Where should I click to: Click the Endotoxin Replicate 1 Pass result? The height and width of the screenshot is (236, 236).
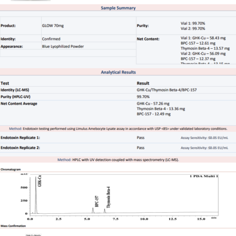coord(141,138)
